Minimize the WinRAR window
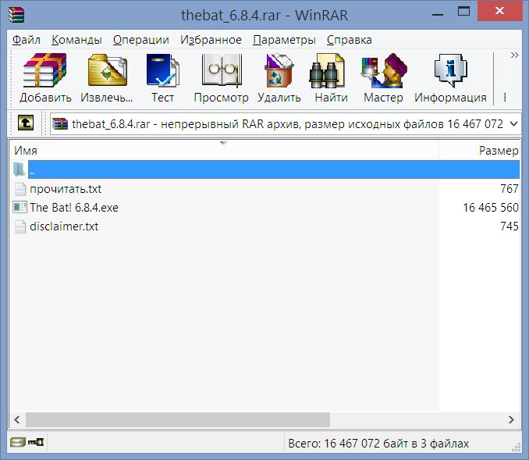The image size is (529, 460). pyautogui.click(x=438, y=15)
